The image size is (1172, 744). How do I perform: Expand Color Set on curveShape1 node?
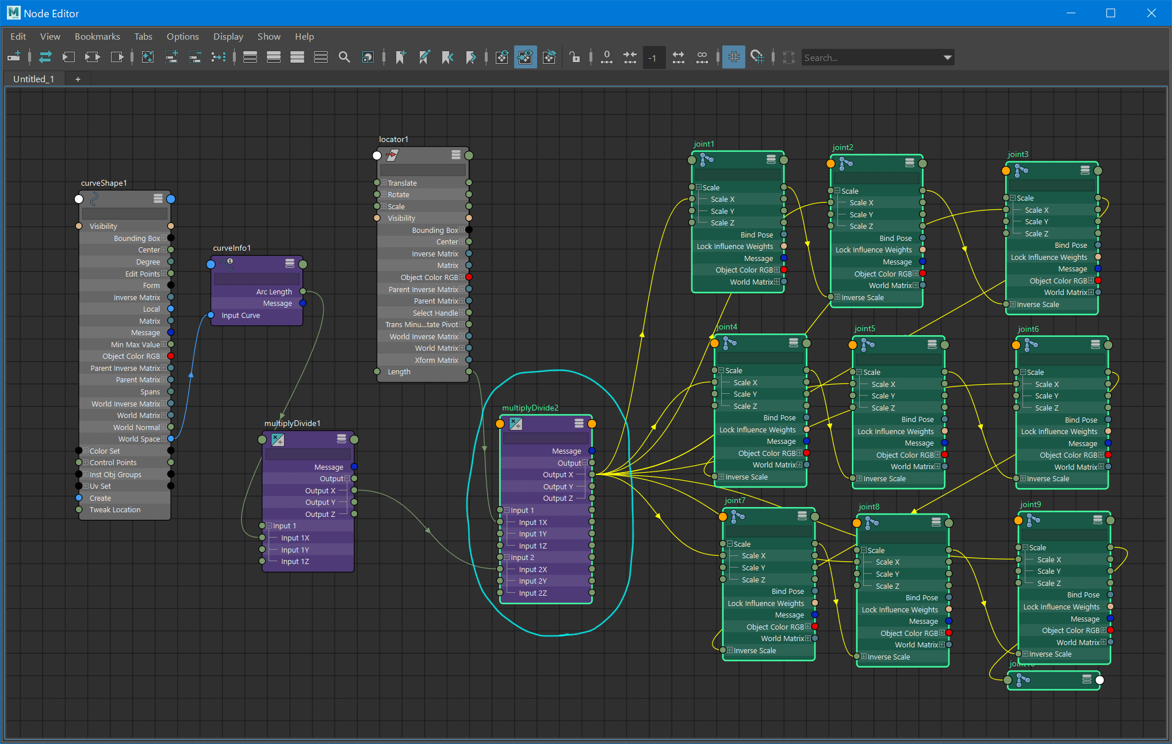86,451
